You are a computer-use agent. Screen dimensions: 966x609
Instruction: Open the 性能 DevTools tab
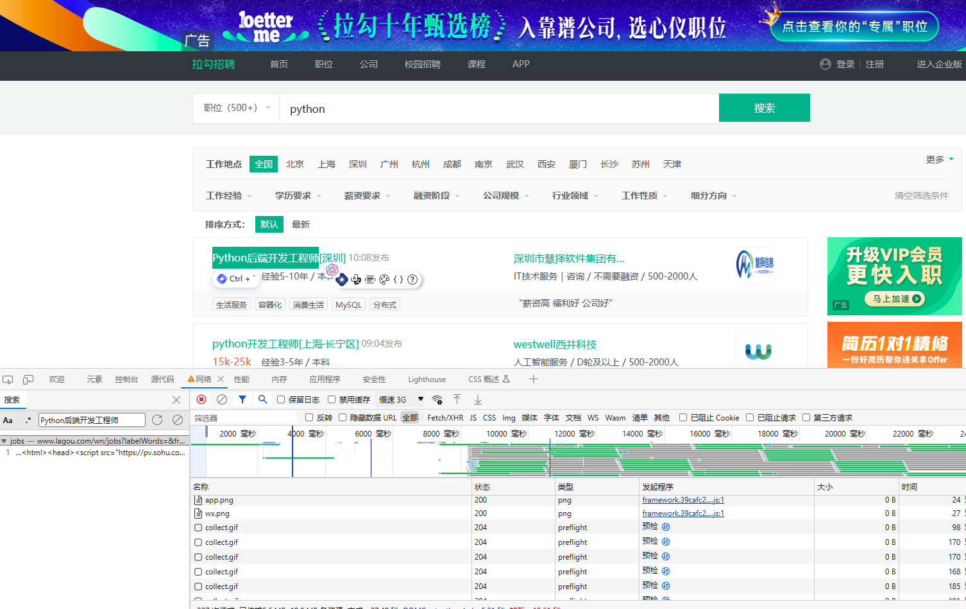tap(242, 380)
